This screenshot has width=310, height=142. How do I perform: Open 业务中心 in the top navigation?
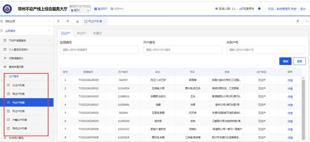pos(117,9)
